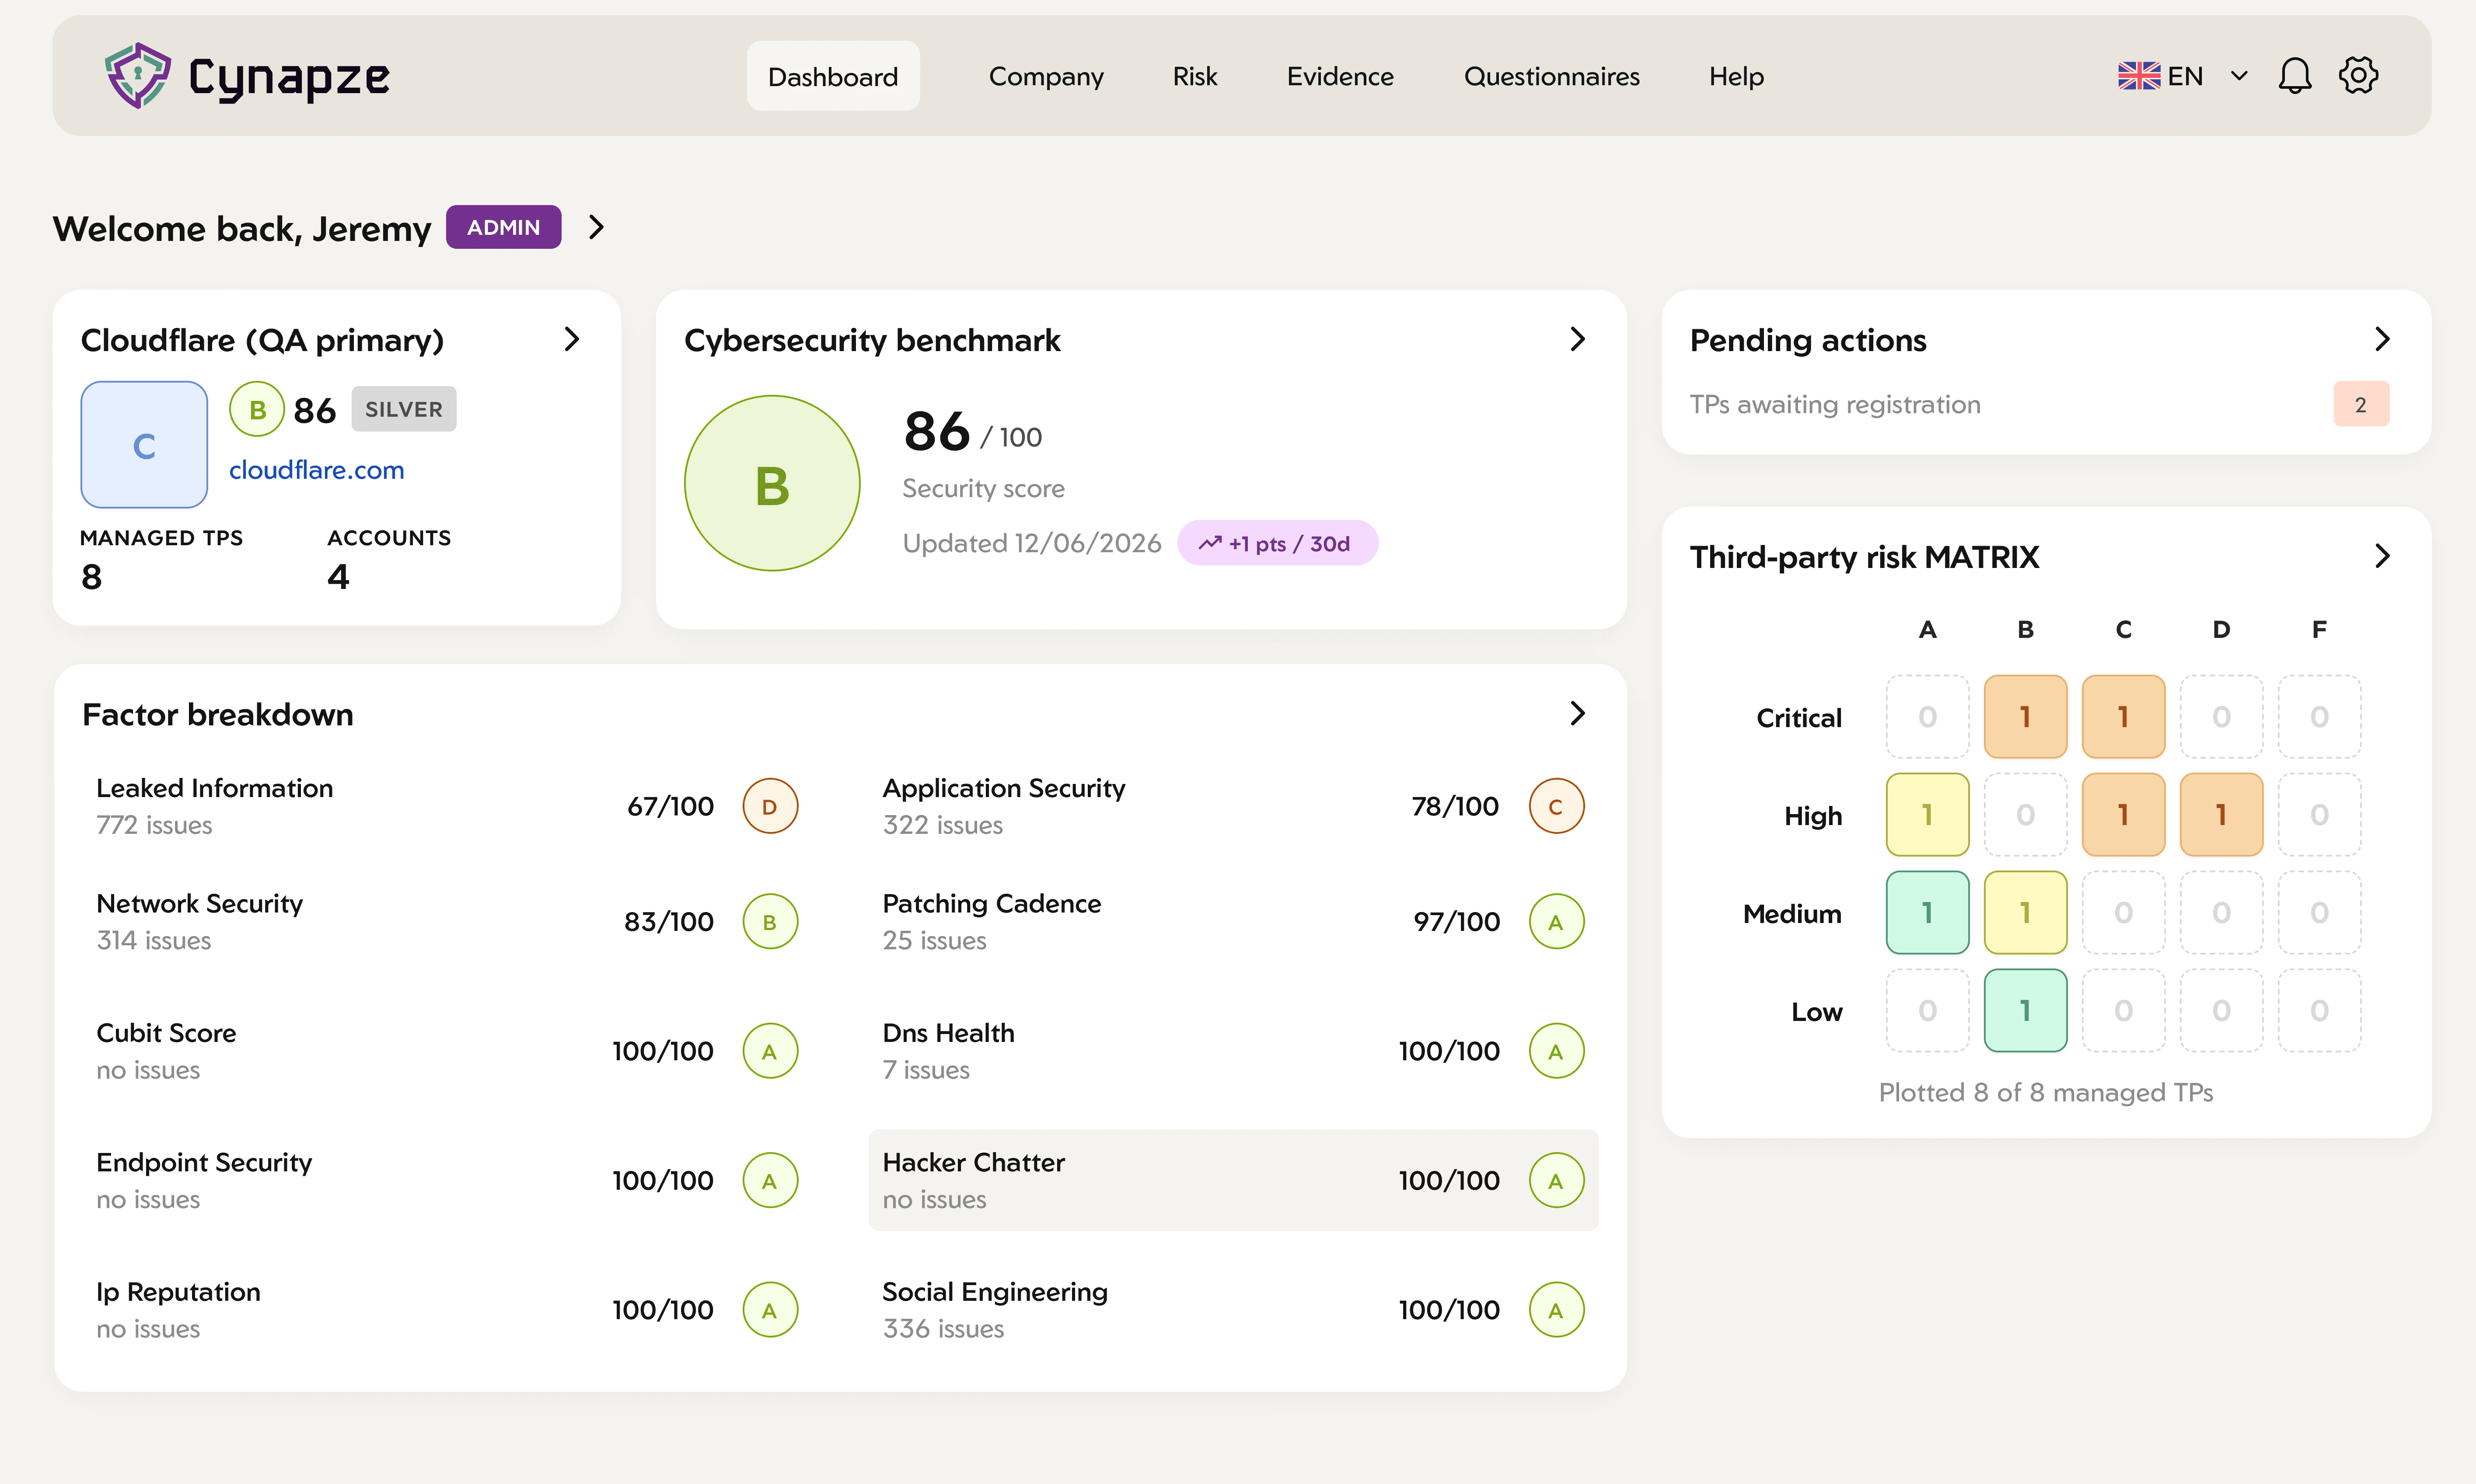Expand the language dropdown arrow
Screen dimensions: 2476x1484
tap(2239, 76)
